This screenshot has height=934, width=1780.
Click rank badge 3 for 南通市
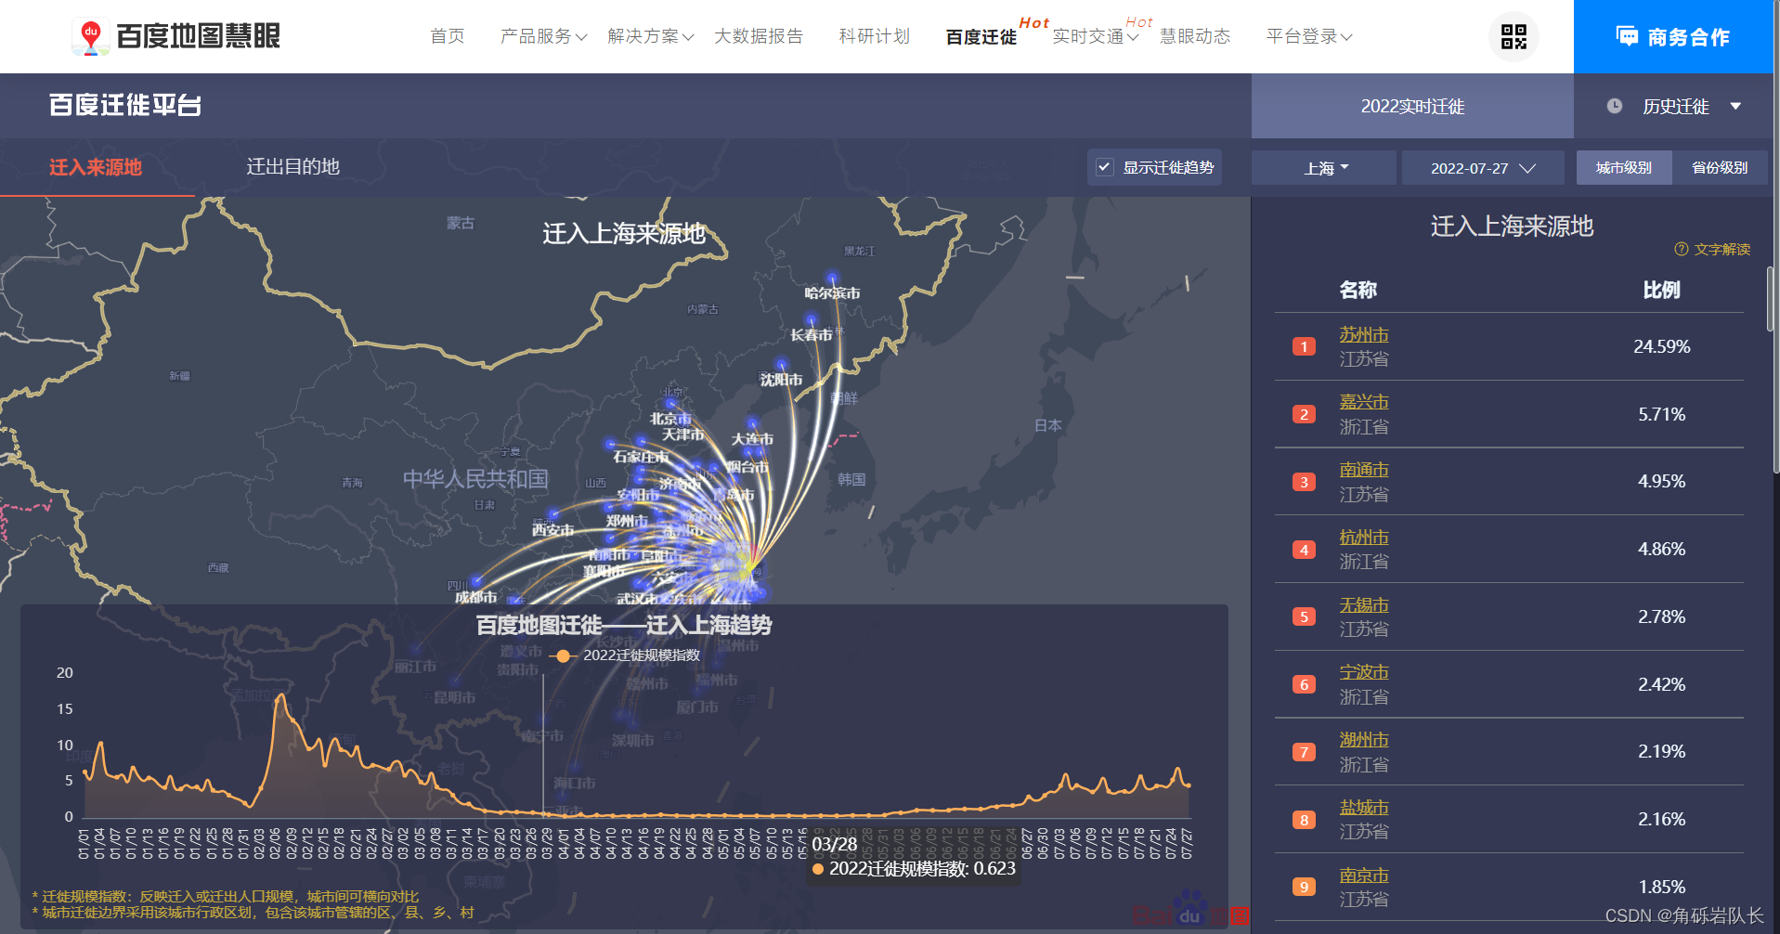(1304, 482)
